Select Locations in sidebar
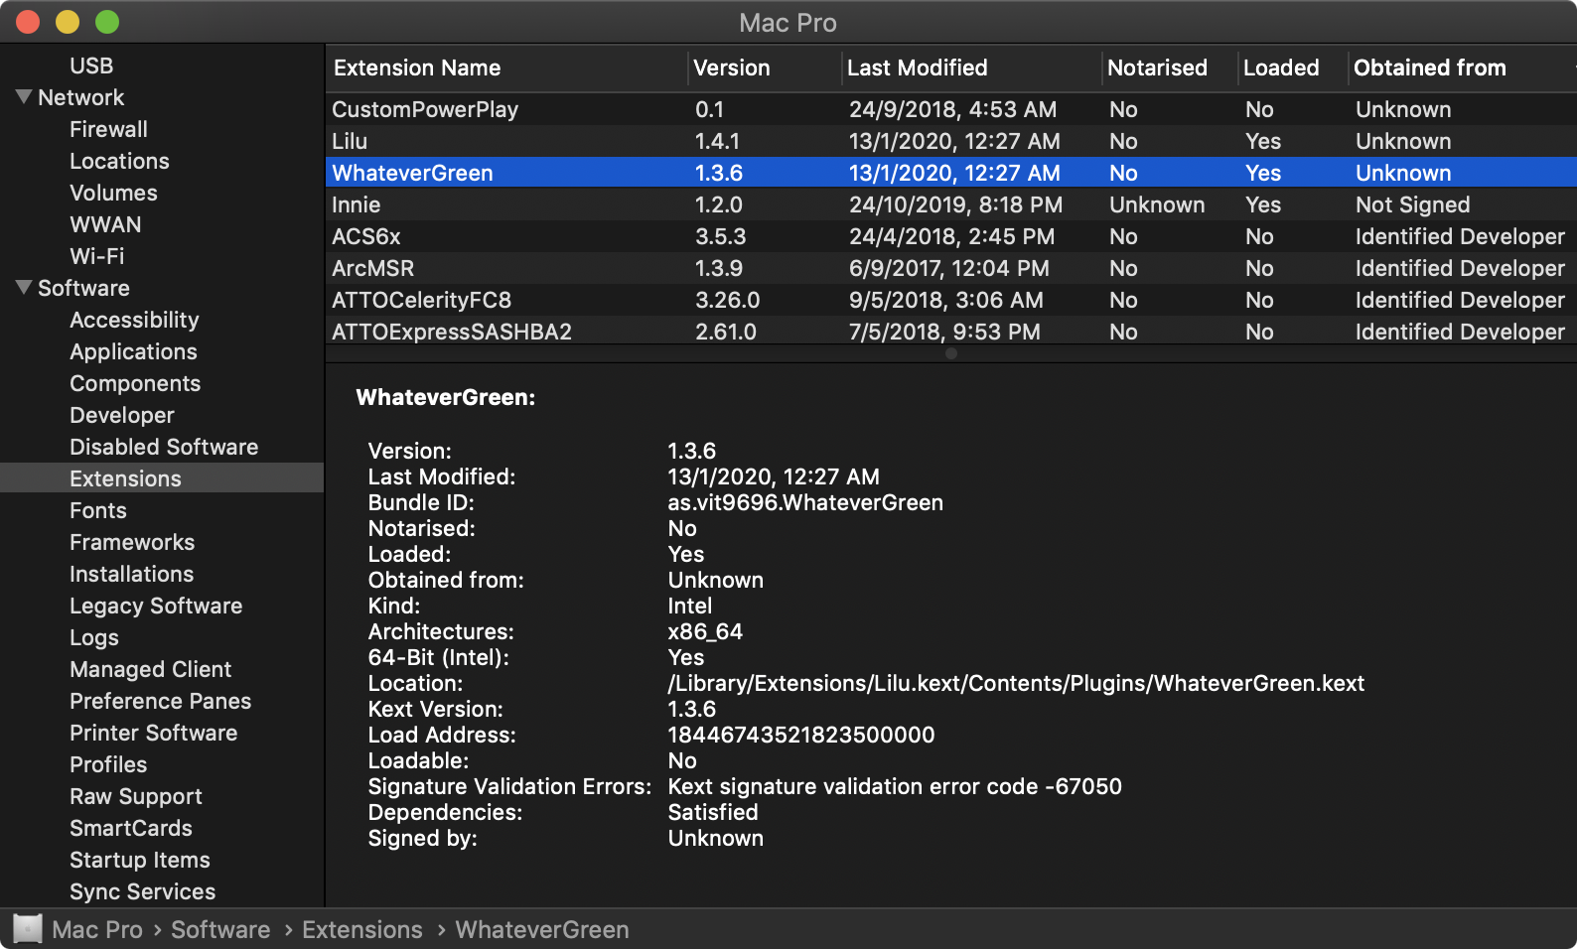 [x=119, y=161]
